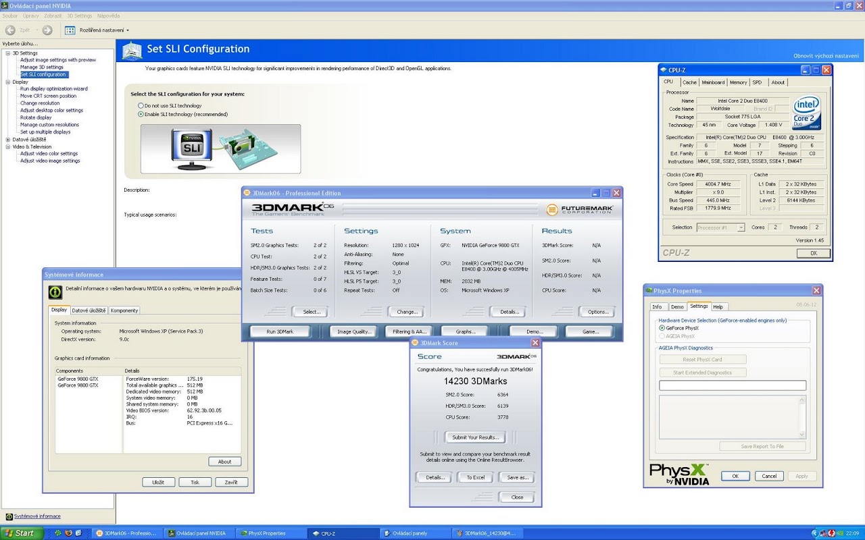Open the Info tab in PhysX Properties
The height and width of the screenshot is (540, 865).
657,306
